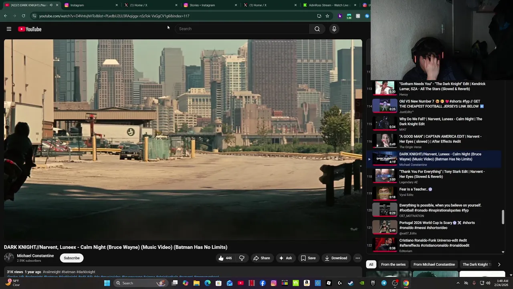Open Michael Constantine channel name link
This screenshot has height=289, width=513.
pyautogui.click(x=35, y=256)
